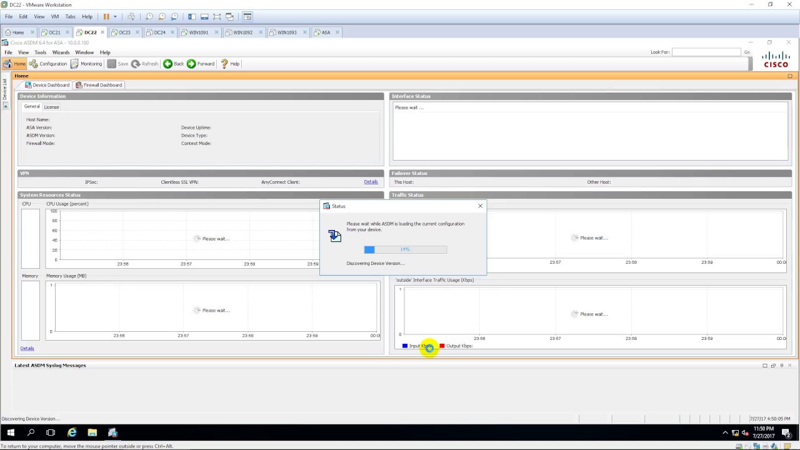Open VMware VM menu
This screenshot has height=450, width=800.
pyautogui.click(x=55, y=16)
